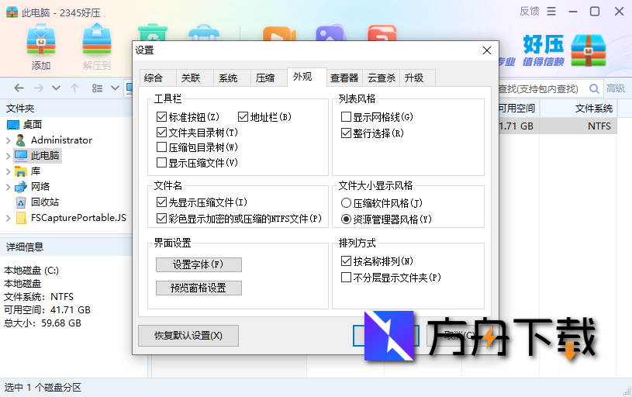Click the back navigation arrow
Viewport: 632px width, 397px height.
19,88
